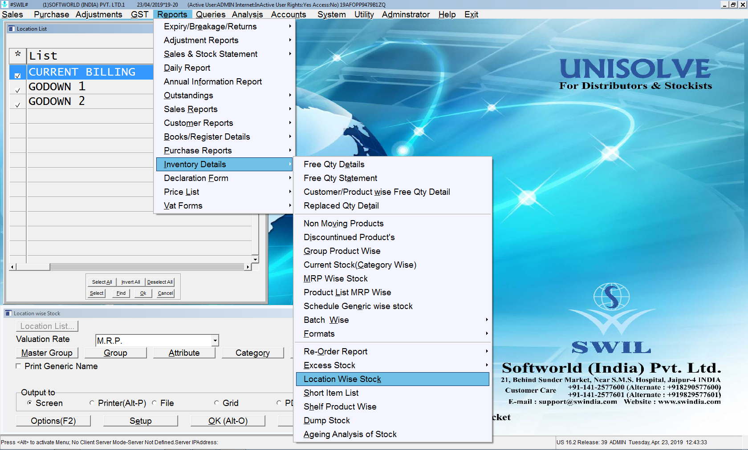The image size is (748, 450).
Task: Click list scroll-down arrow
Action: coord(255,259)
